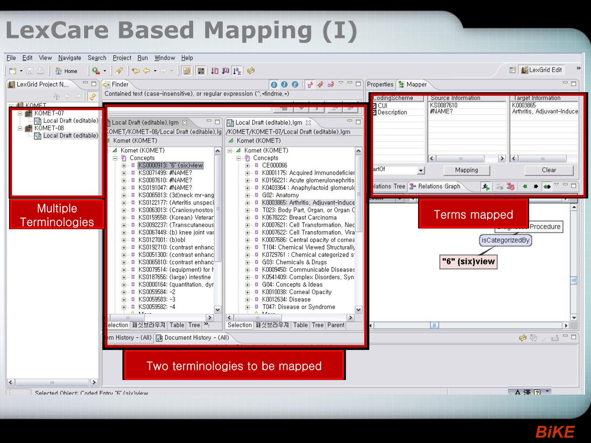Select the Relations Graph tab
The height and width of the screenshot is (443, 591).
tap(435, 187)
